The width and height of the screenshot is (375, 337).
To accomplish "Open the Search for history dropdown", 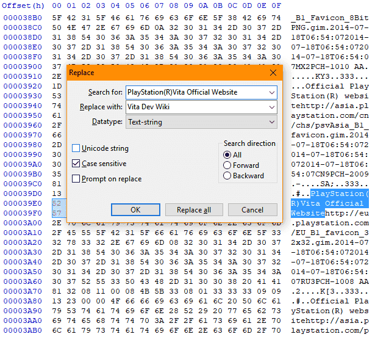I will pyautogui.click(x=272, y=92).
